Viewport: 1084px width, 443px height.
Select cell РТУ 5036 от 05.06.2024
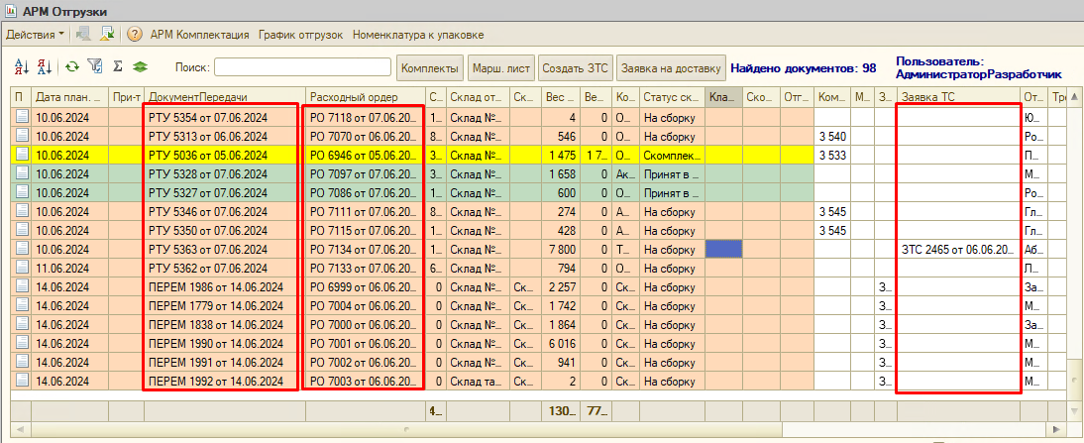click(x=225, y=155)
